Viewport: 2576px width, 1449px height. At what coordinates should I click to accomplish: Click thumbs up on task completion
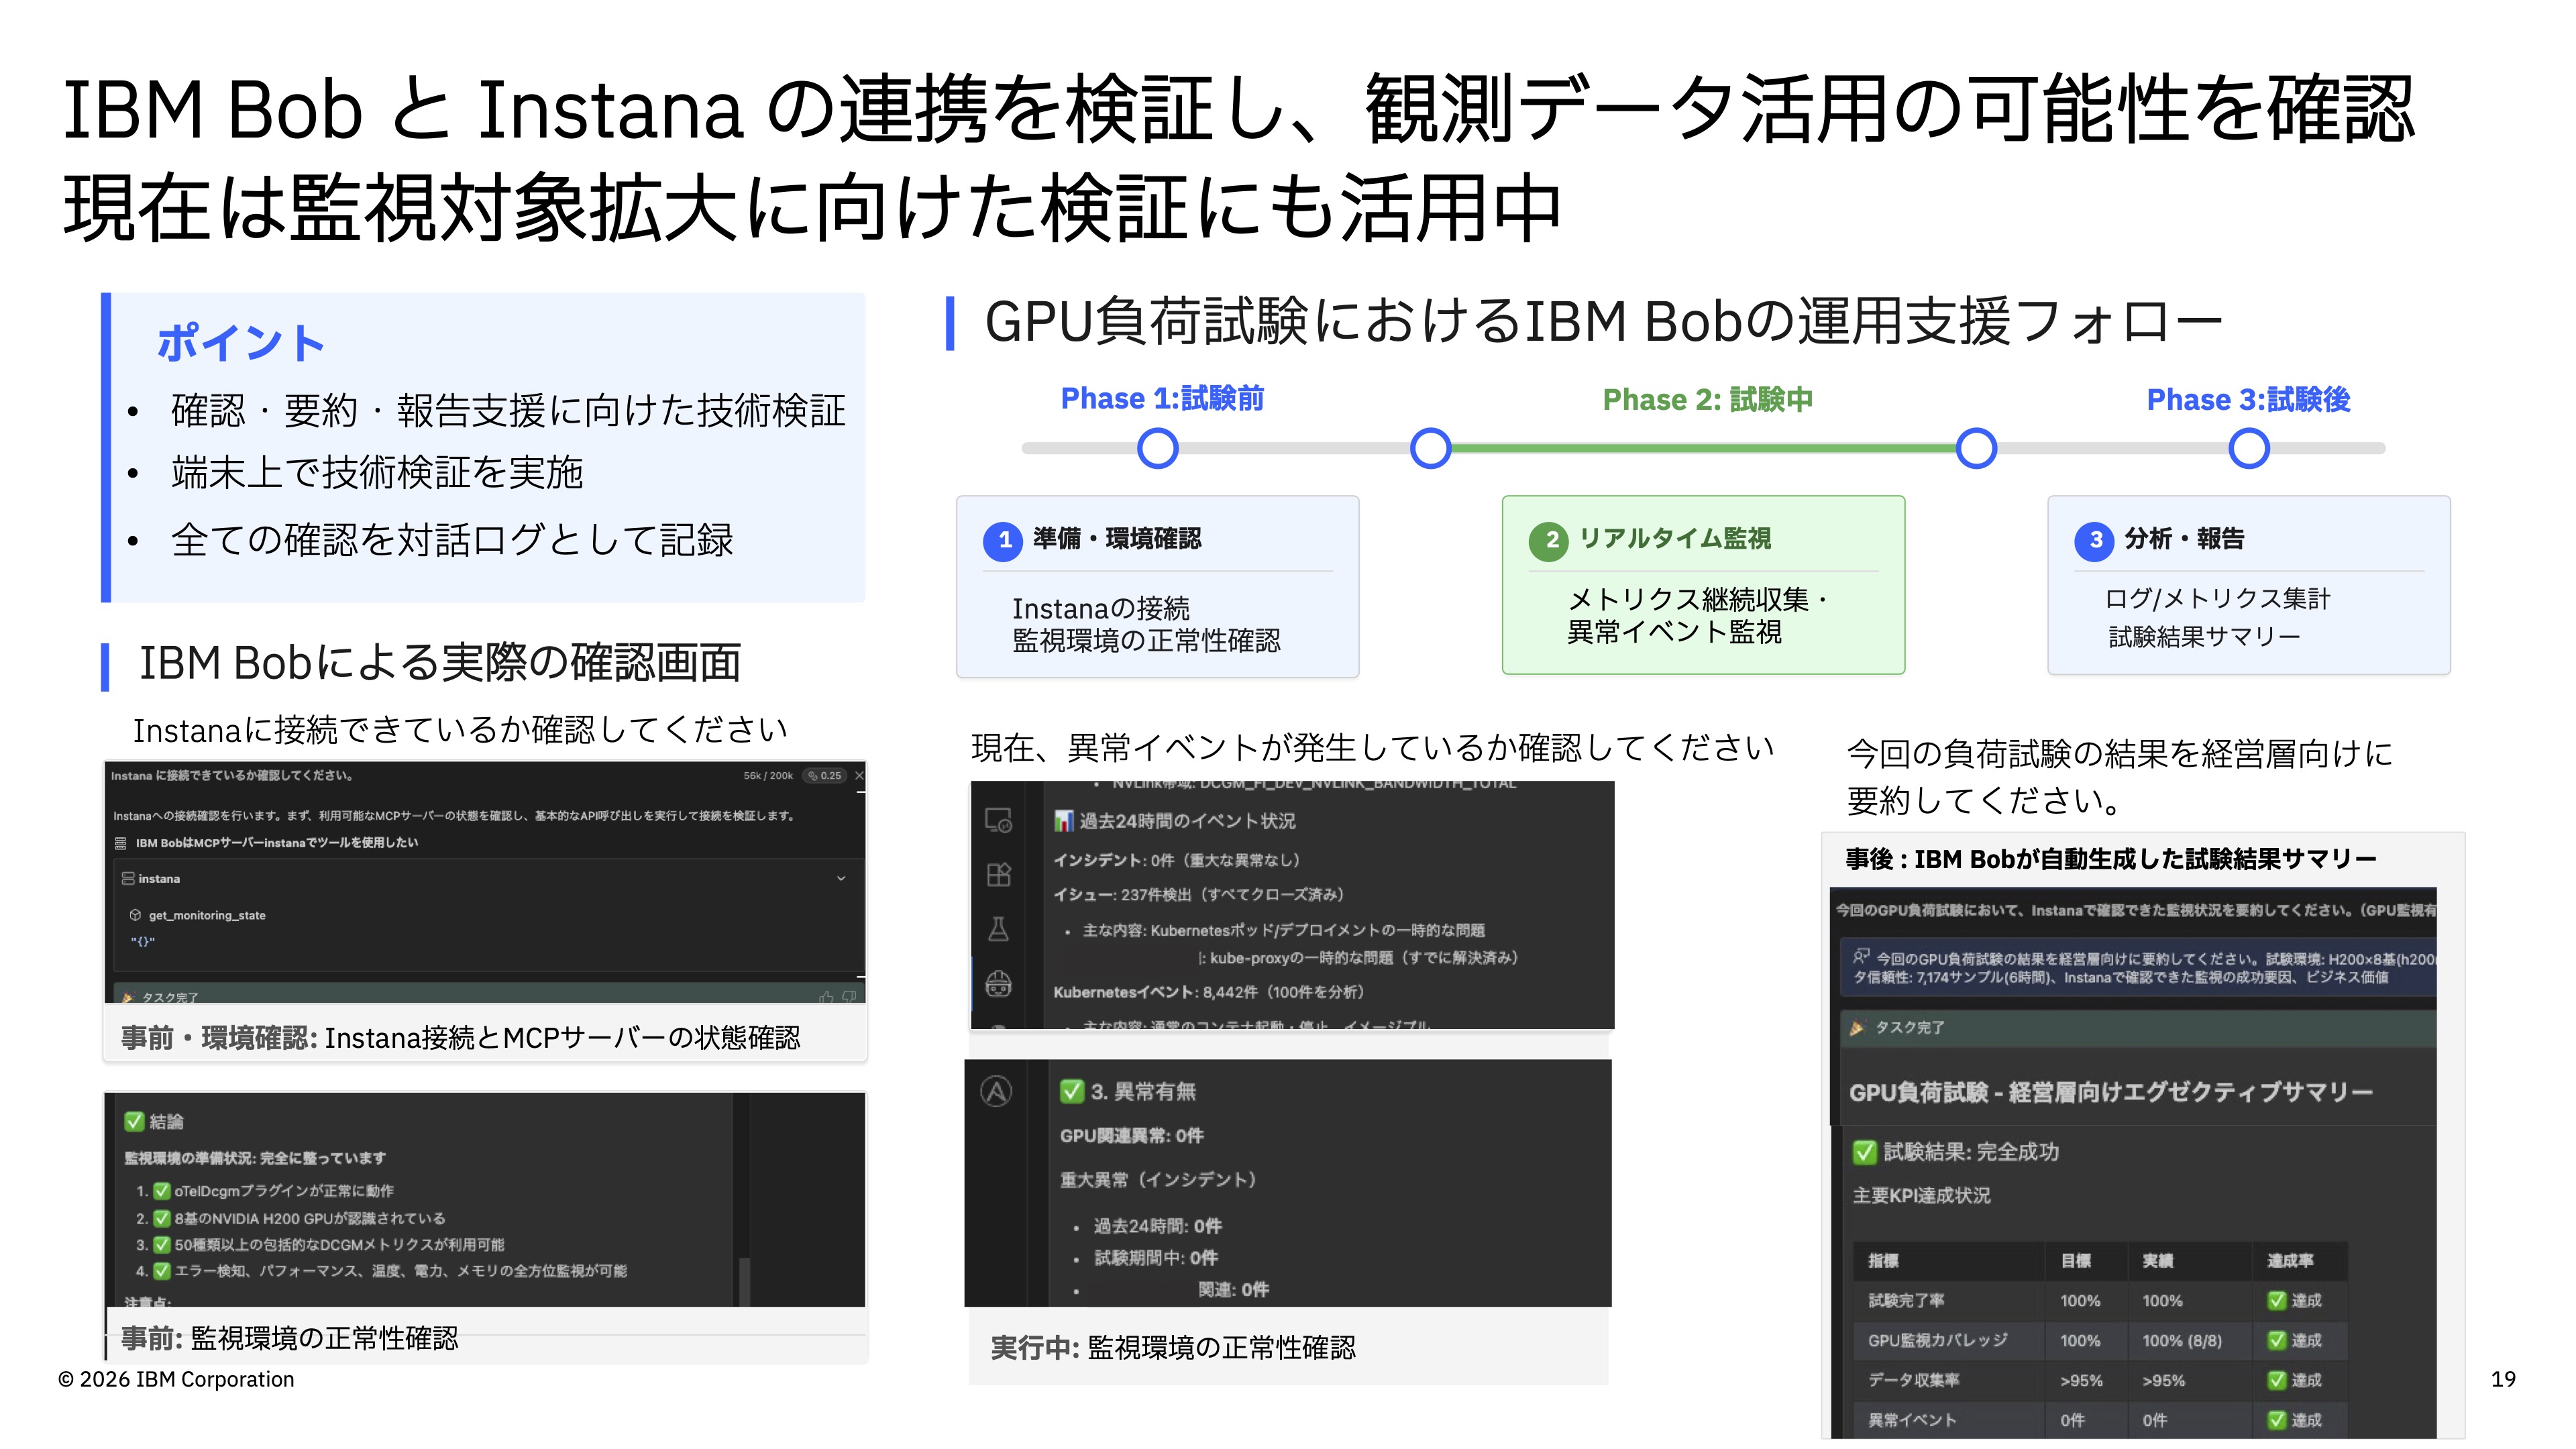tap(826, 996)
